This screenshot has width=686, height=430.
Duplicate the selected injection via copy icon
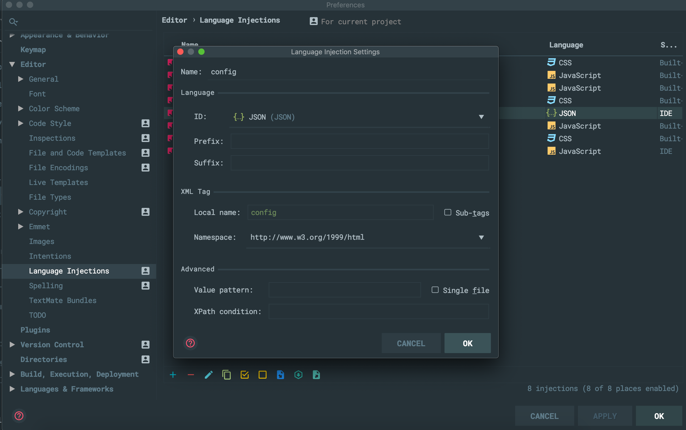tap(226, 375)
